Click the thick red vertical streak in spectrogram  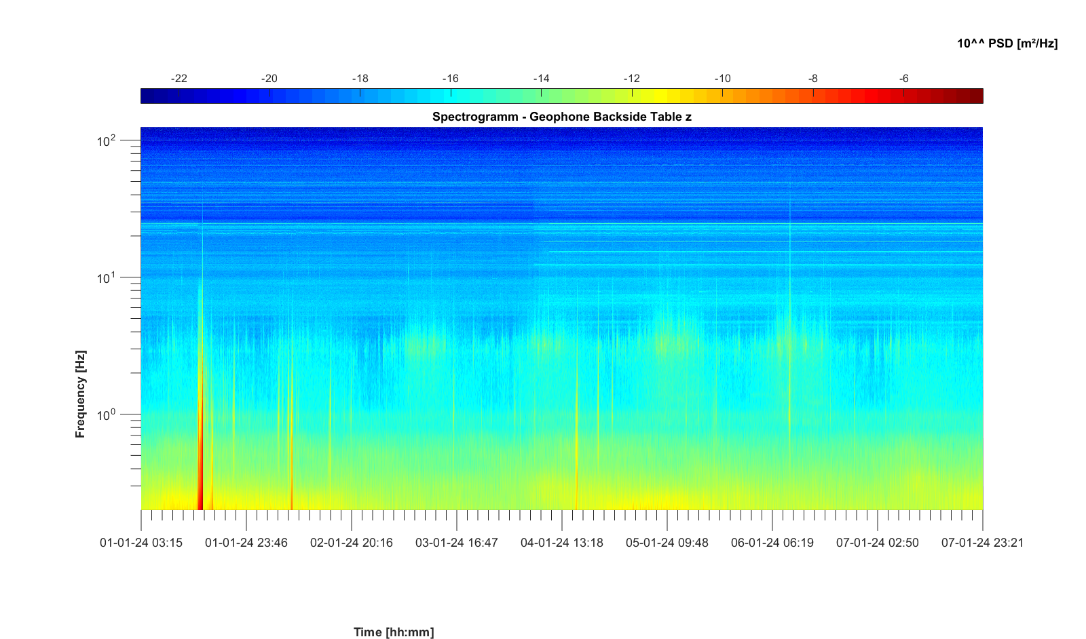point(200,461)
